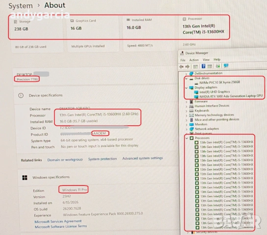The image size is (267, 235).
Task: Click the Installed RAM 16.0 GB value
Action: (x=133, y=27)
